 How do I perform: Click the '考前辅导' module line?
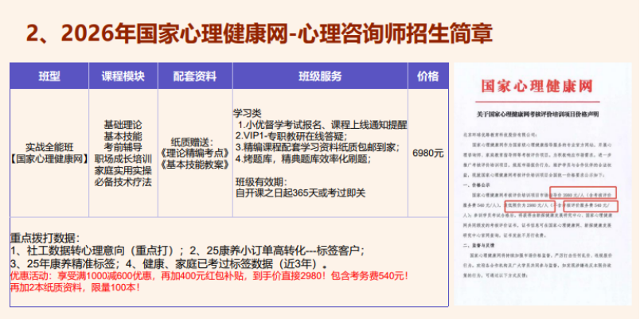click(x=123, y=147)
